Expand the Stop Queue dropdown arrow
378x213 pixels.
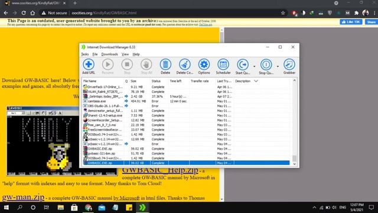pyautogui.click(x=278, y=66)
